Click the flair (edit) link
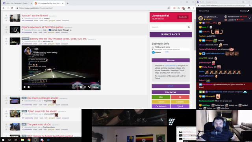252x142 pixels. [x=167, y=52]
